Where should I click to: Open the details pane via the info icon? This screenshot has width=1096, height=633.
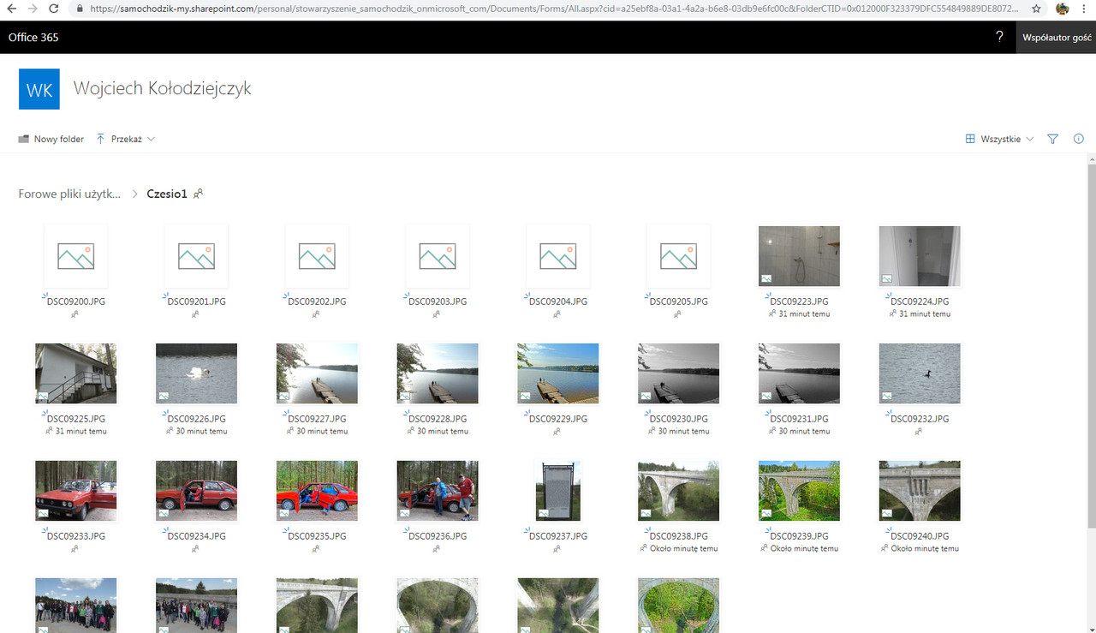[1078, 138]
